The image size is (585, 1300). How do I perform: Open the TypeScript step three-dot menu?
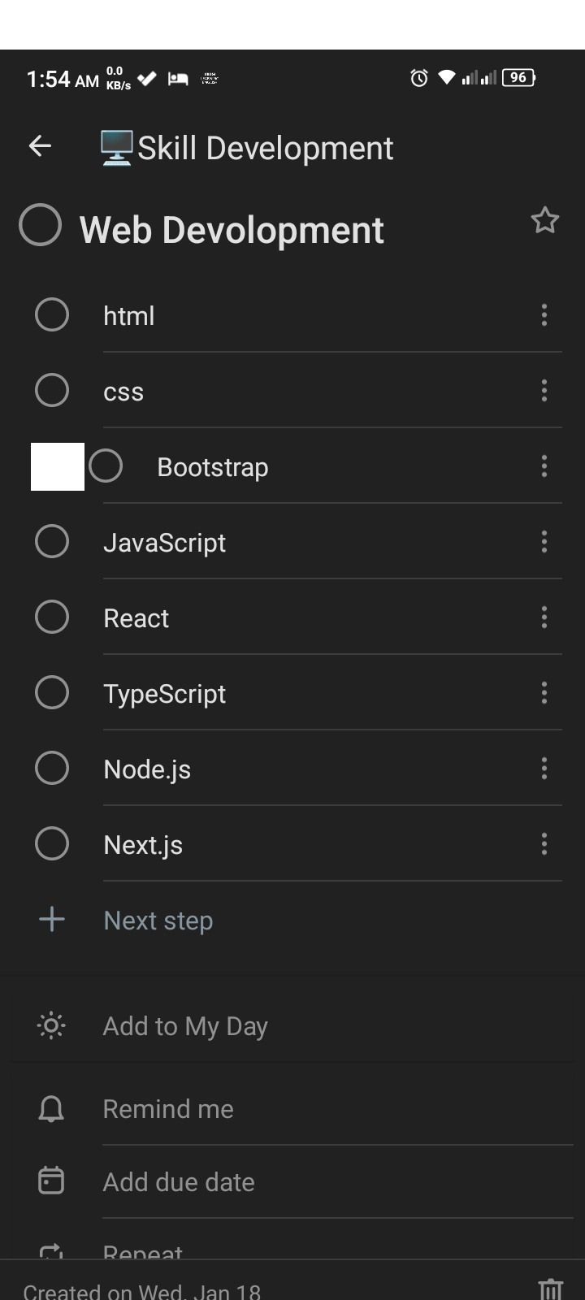coord(544,693)
